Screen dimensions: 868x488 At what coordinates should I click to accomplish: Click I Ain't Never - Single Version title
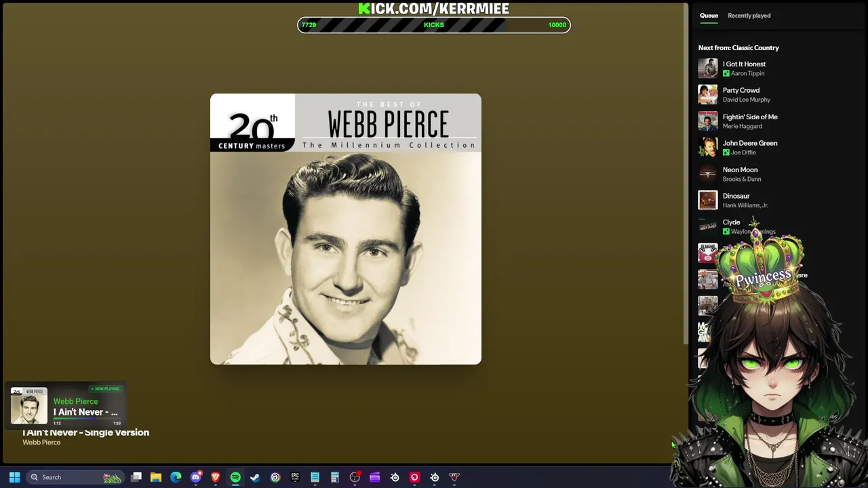(x=86, y=432)
